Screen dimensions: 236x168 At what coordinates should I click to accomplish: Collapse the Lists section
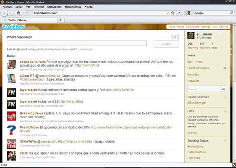pos(225,111)
